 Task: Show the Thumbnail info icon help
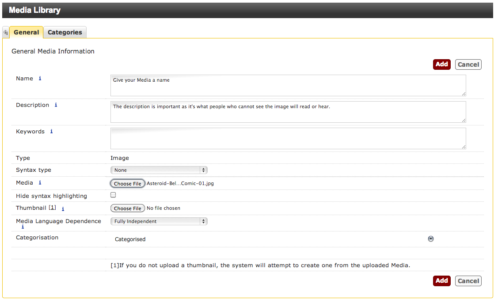(63, 209)
